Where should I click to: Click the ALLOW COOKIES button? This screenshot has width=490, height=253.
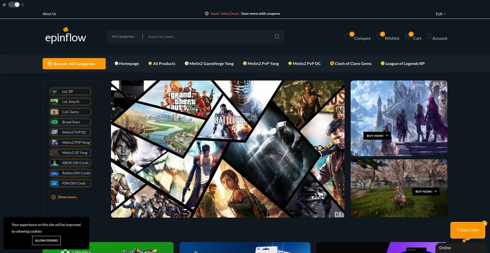[46, 241]
